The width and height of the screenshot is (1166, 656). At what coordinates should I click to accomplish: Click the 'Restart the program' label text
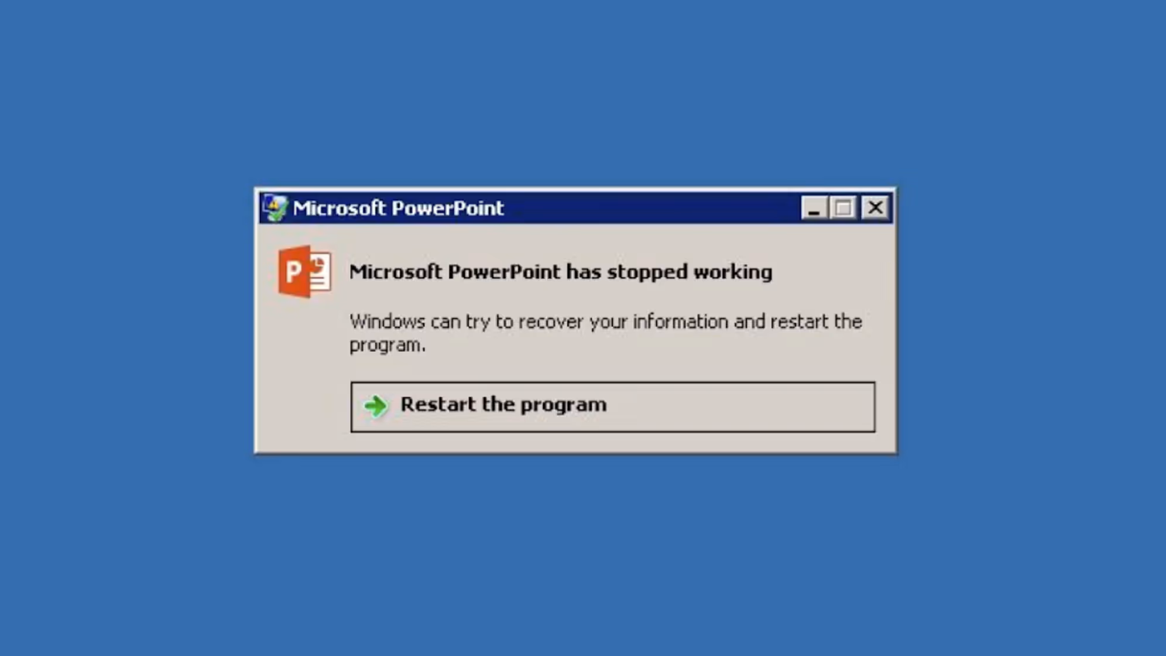pyautogui.click(x=503, y=405)
